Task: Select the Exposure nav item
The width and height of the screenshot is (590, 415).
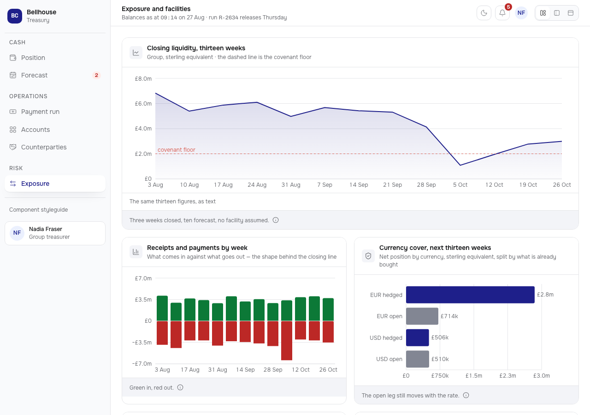Action: (55, 184)
